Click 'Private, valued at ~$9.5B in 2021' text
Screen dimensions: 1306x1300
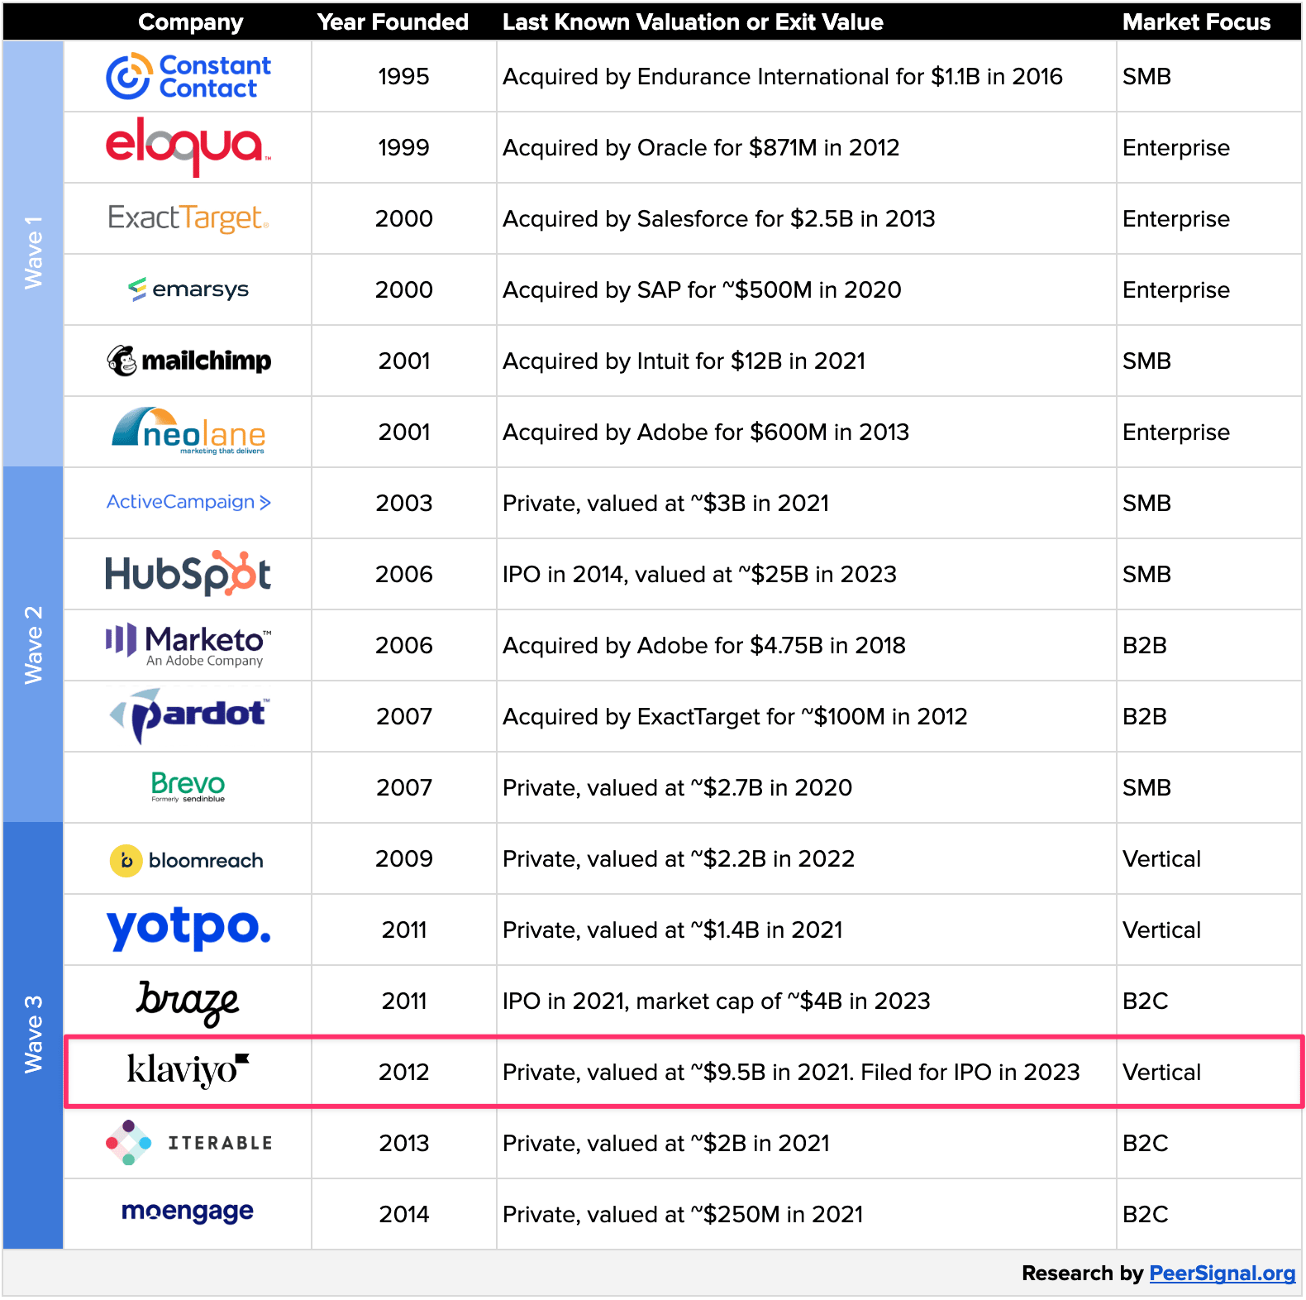click(x=678, y=1073)
